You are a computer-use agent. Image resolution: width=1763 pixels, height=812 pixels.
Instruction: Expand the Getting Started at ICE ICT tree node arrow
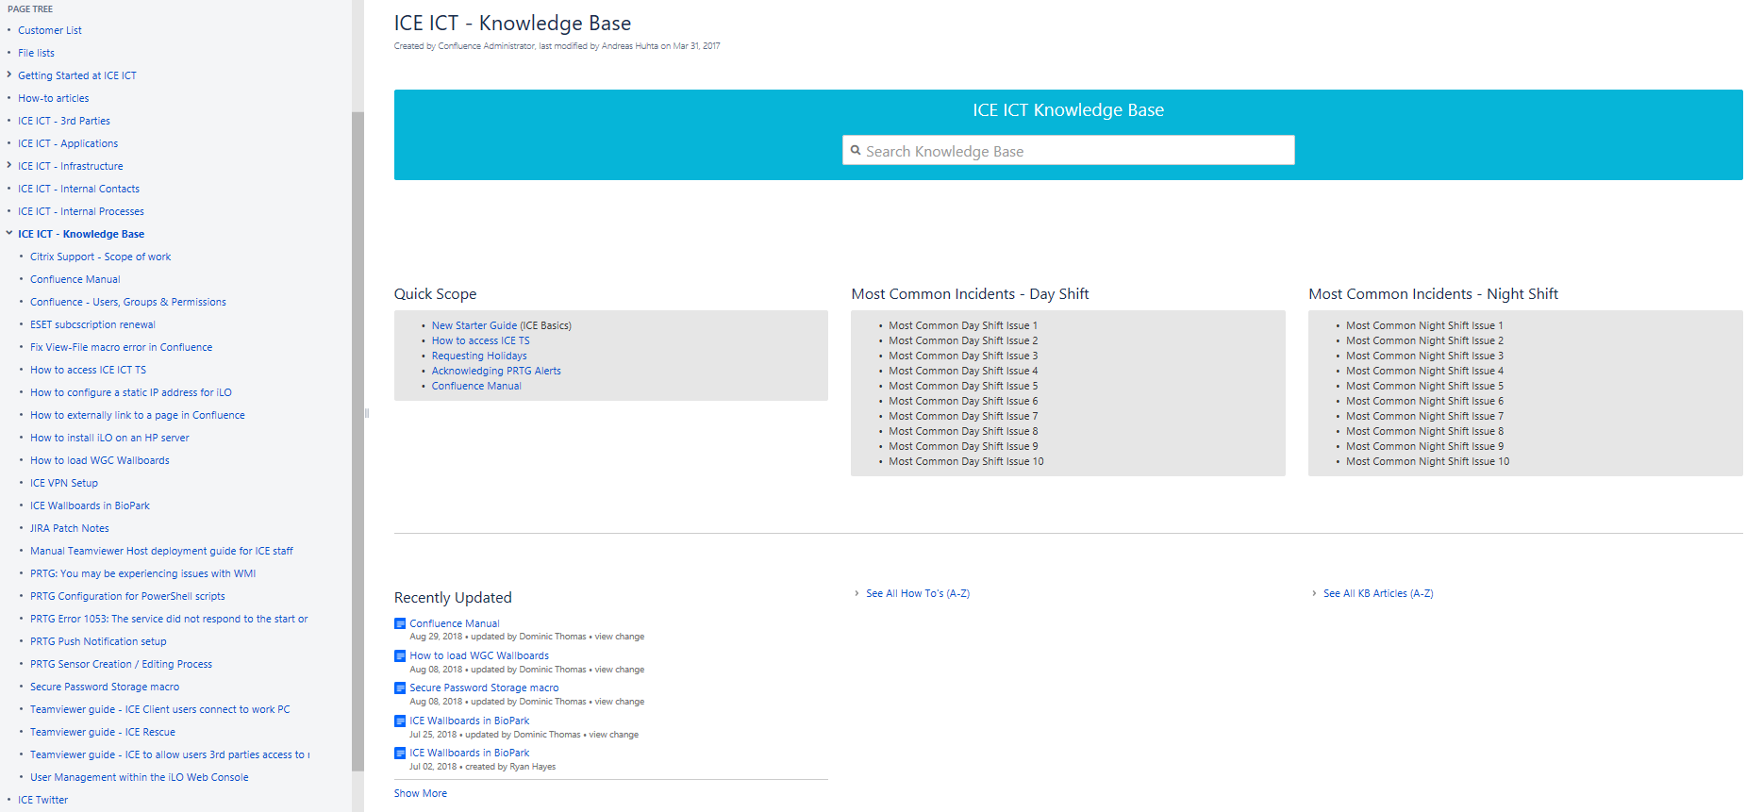coord(9,75)
